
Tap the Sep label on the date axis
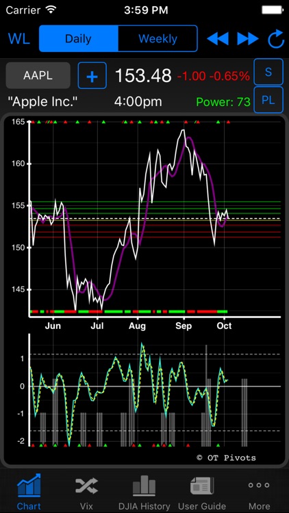(x=184, y=326)
